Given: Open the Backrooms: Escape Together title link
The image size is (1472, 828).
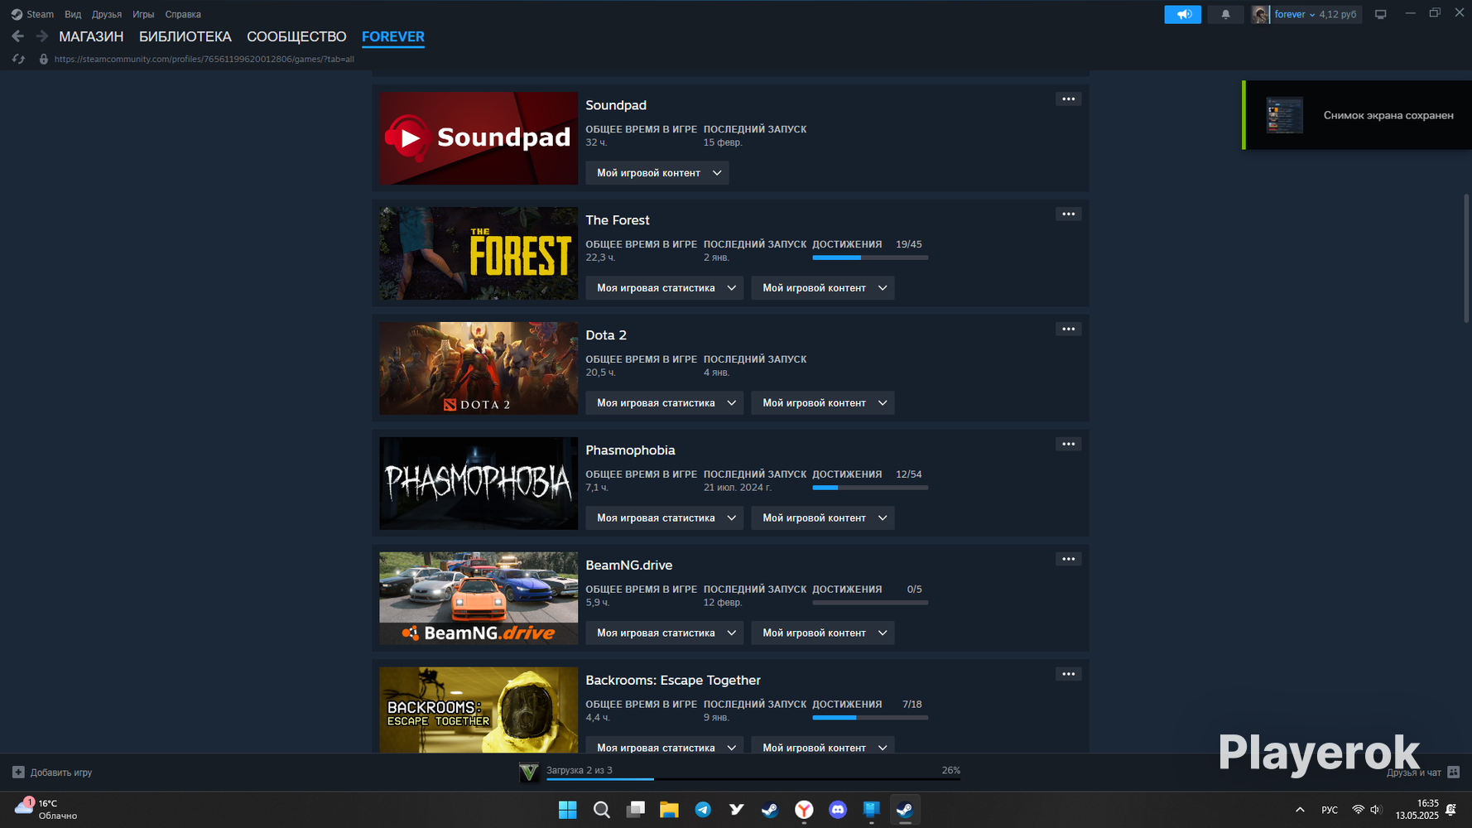Looking at the screenshot, I should [673, 681].
